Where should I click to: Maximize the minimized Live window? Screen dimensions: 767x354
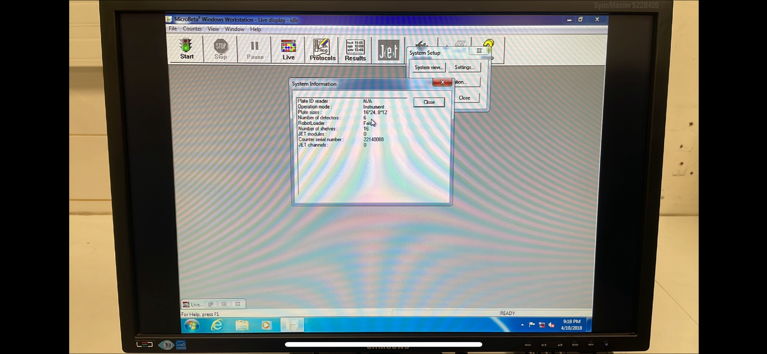(x=224, y=304)
